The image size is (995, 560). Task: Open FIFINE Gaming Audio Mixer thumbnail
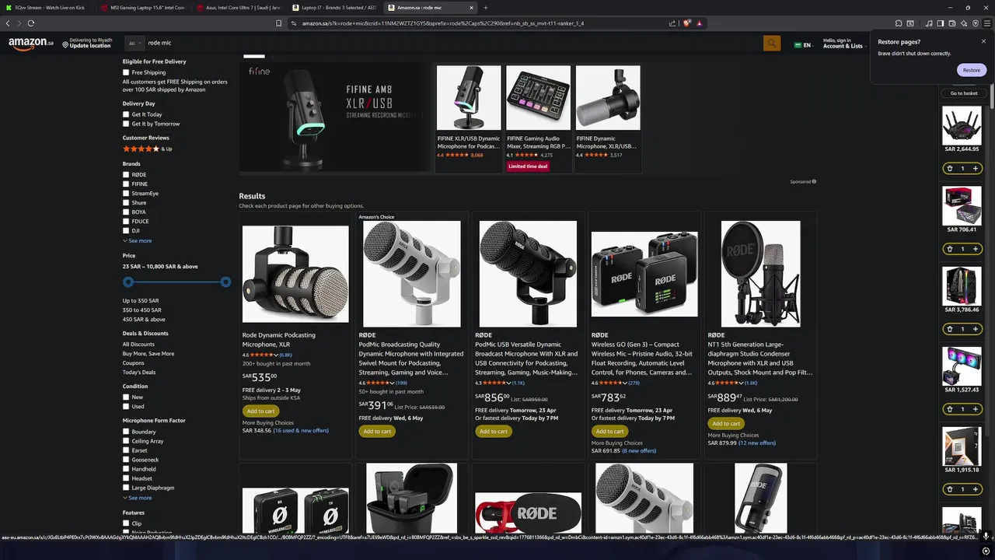click(x=538, y=98)
